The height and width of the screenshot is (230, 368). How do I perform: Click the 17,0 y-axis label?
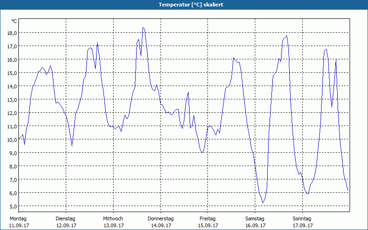(12, 46)
